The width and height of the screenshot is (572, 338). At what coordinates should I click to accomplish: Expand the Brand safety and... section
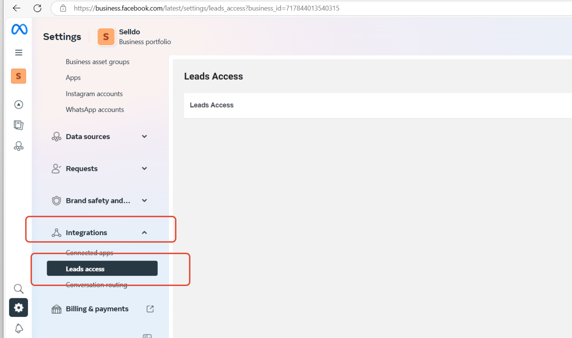point(98,200)
